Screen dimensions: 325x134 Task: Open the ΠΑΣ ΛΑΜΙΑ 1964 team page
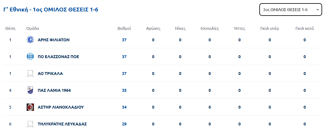point(54,90)
